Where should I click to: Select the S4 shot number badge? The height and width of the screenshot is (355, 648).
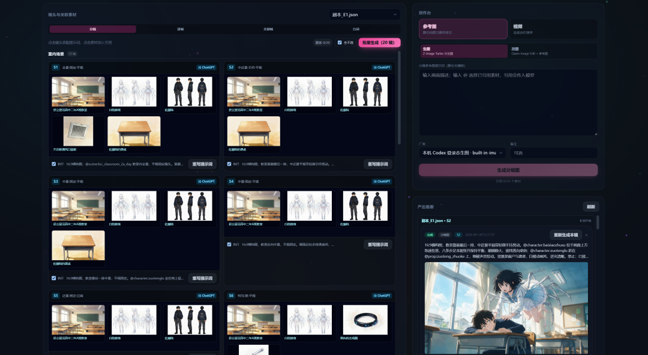point(231,182)
